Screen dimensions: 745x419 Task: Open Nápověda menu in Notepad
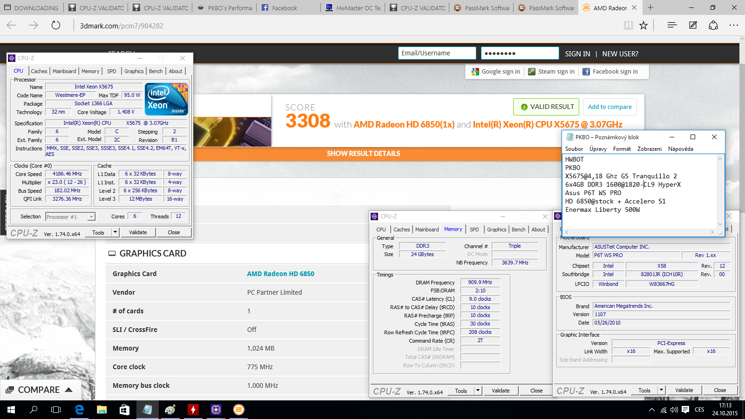tap(681, 149)
